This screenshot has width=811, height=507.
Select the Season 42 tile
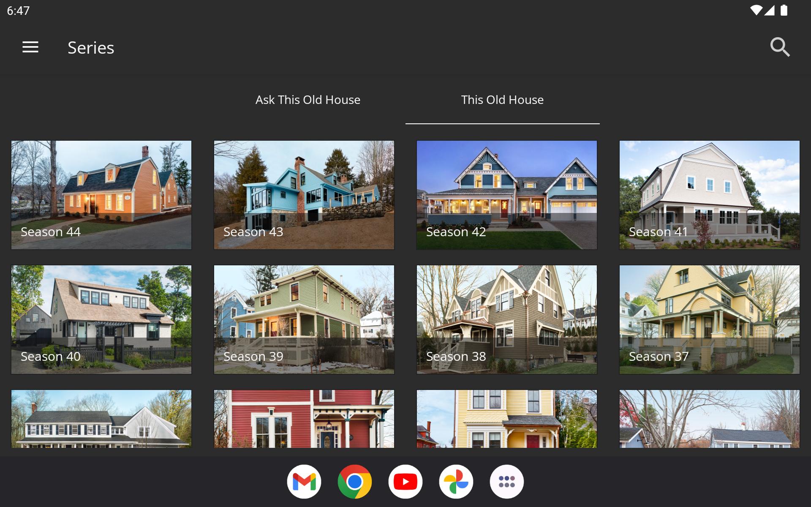click(x=507, y=195)
